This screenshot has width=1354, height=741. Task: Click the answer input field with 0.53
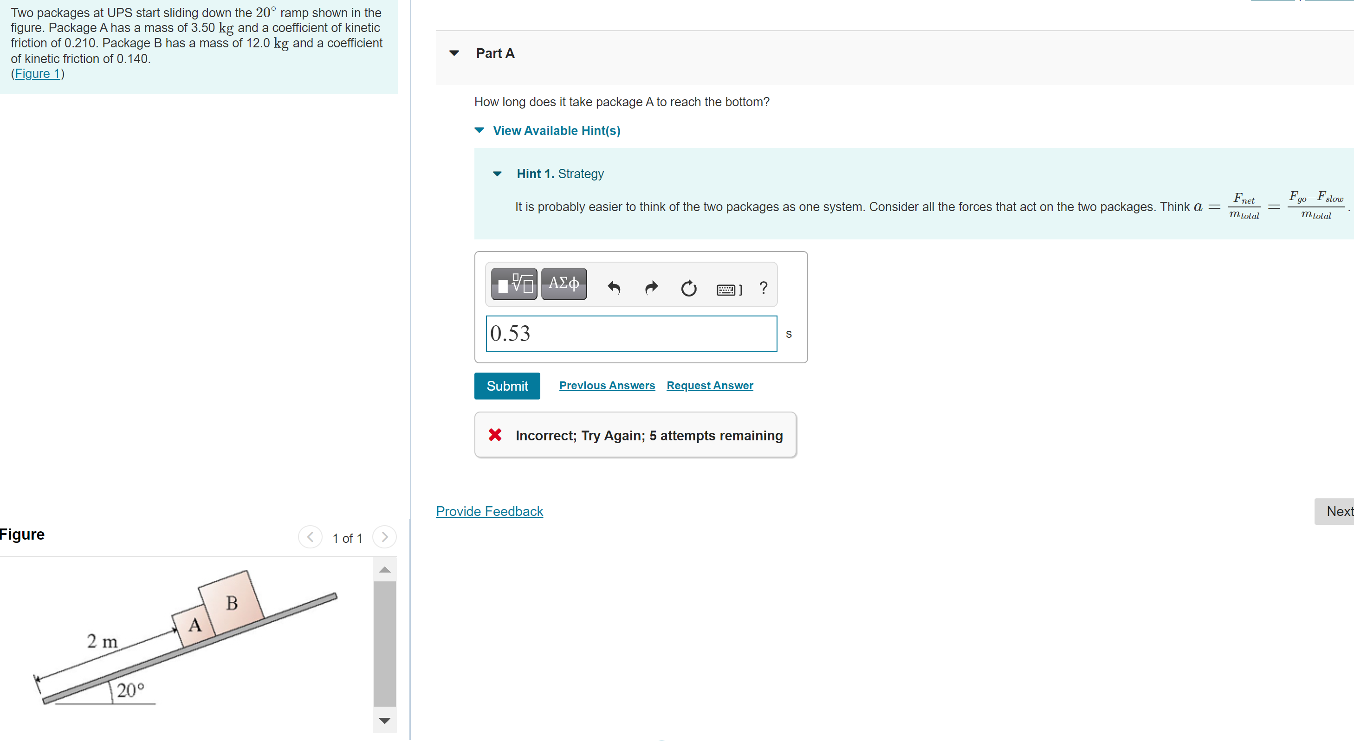[x=631, y=333]
